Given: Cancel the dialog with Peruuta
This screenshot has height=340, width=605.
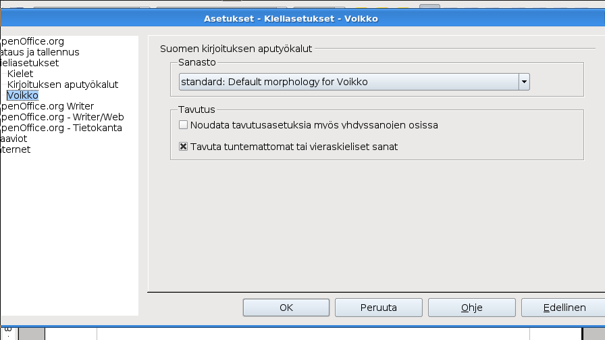Looking at the screenshot, I should pyautogui.click(x=378, y=308).
